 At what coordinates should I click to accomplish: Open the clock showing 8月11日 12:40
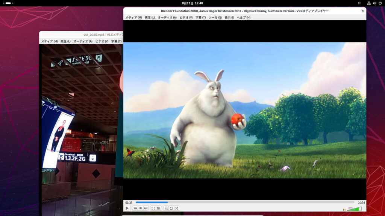click(x=192, y=3)
